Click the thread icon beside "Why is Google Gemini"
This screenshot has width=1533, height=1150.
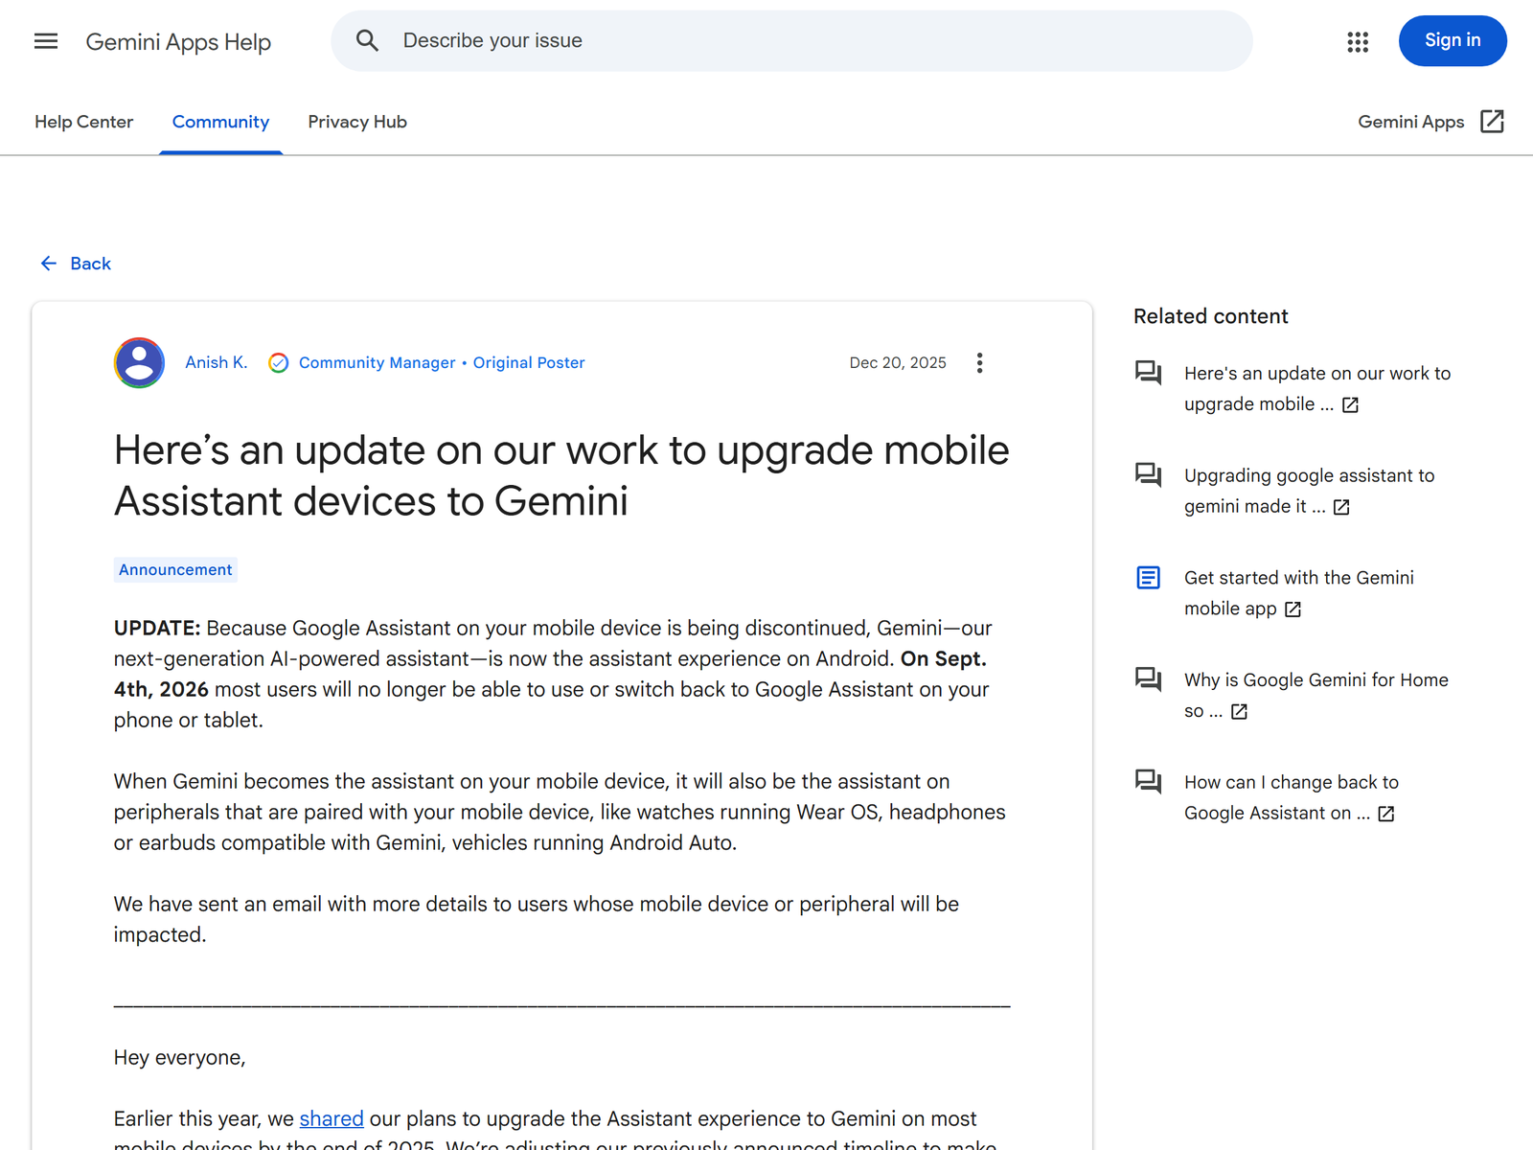[x=1148, y=679]
